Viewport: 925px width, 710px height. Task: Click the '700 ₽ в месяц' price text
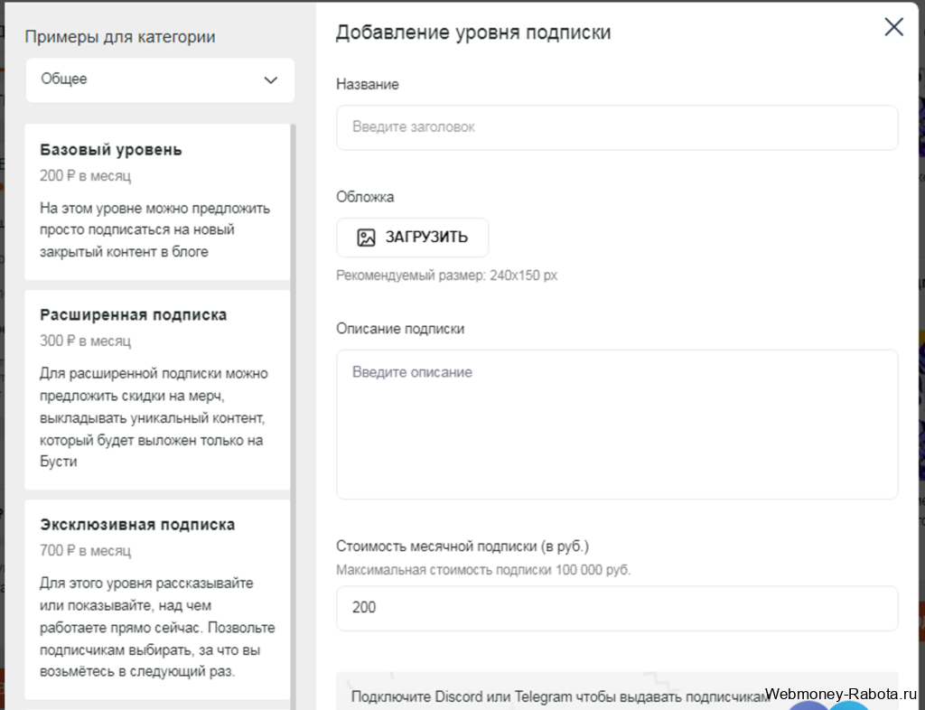tap(86, 551)
